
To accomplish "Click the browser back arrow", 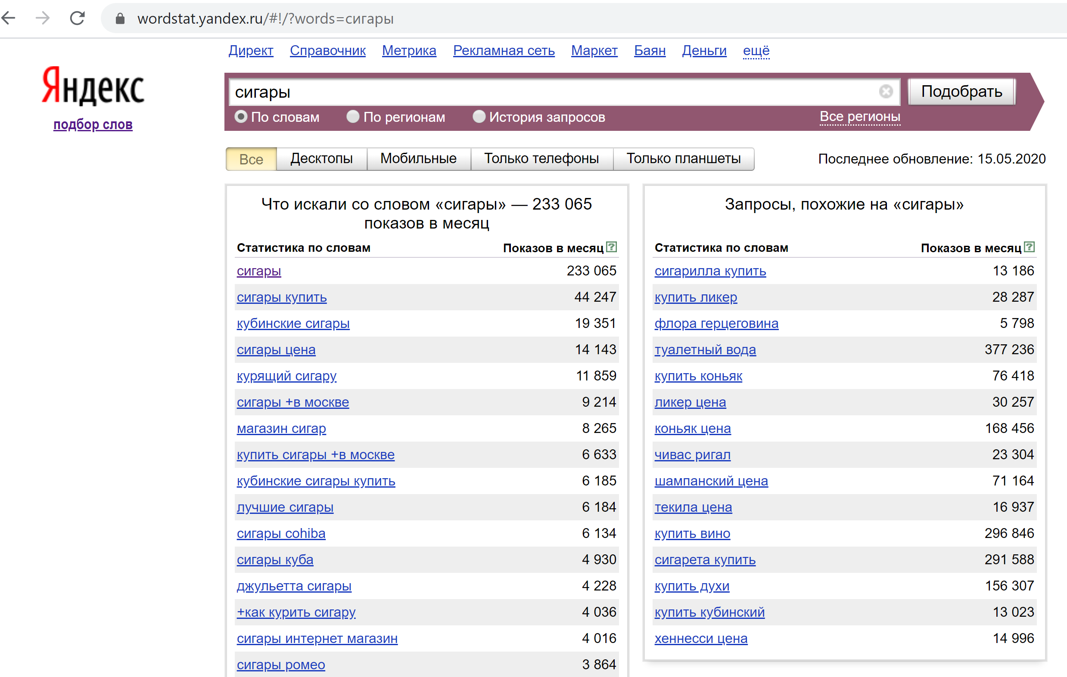I will (9, 18).
